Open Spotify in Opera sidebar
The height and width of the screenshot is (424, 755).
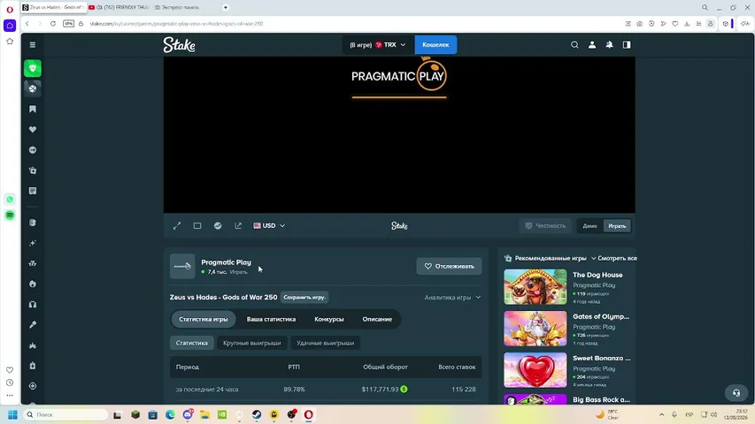[x=10, y=215]
